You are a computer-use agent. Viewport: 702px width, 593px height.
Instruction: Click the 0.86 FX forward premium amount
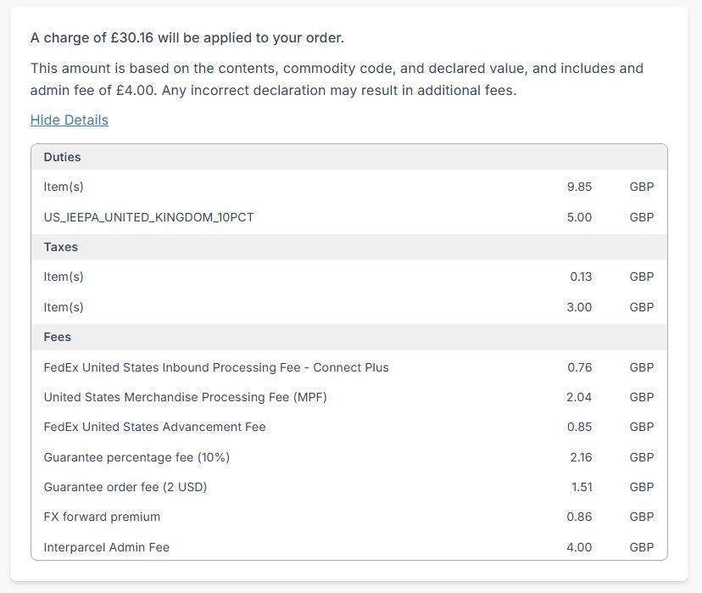[580, 517]
